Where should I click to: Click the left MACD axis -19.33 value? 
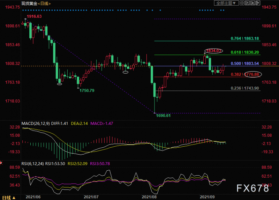point(14,152)
